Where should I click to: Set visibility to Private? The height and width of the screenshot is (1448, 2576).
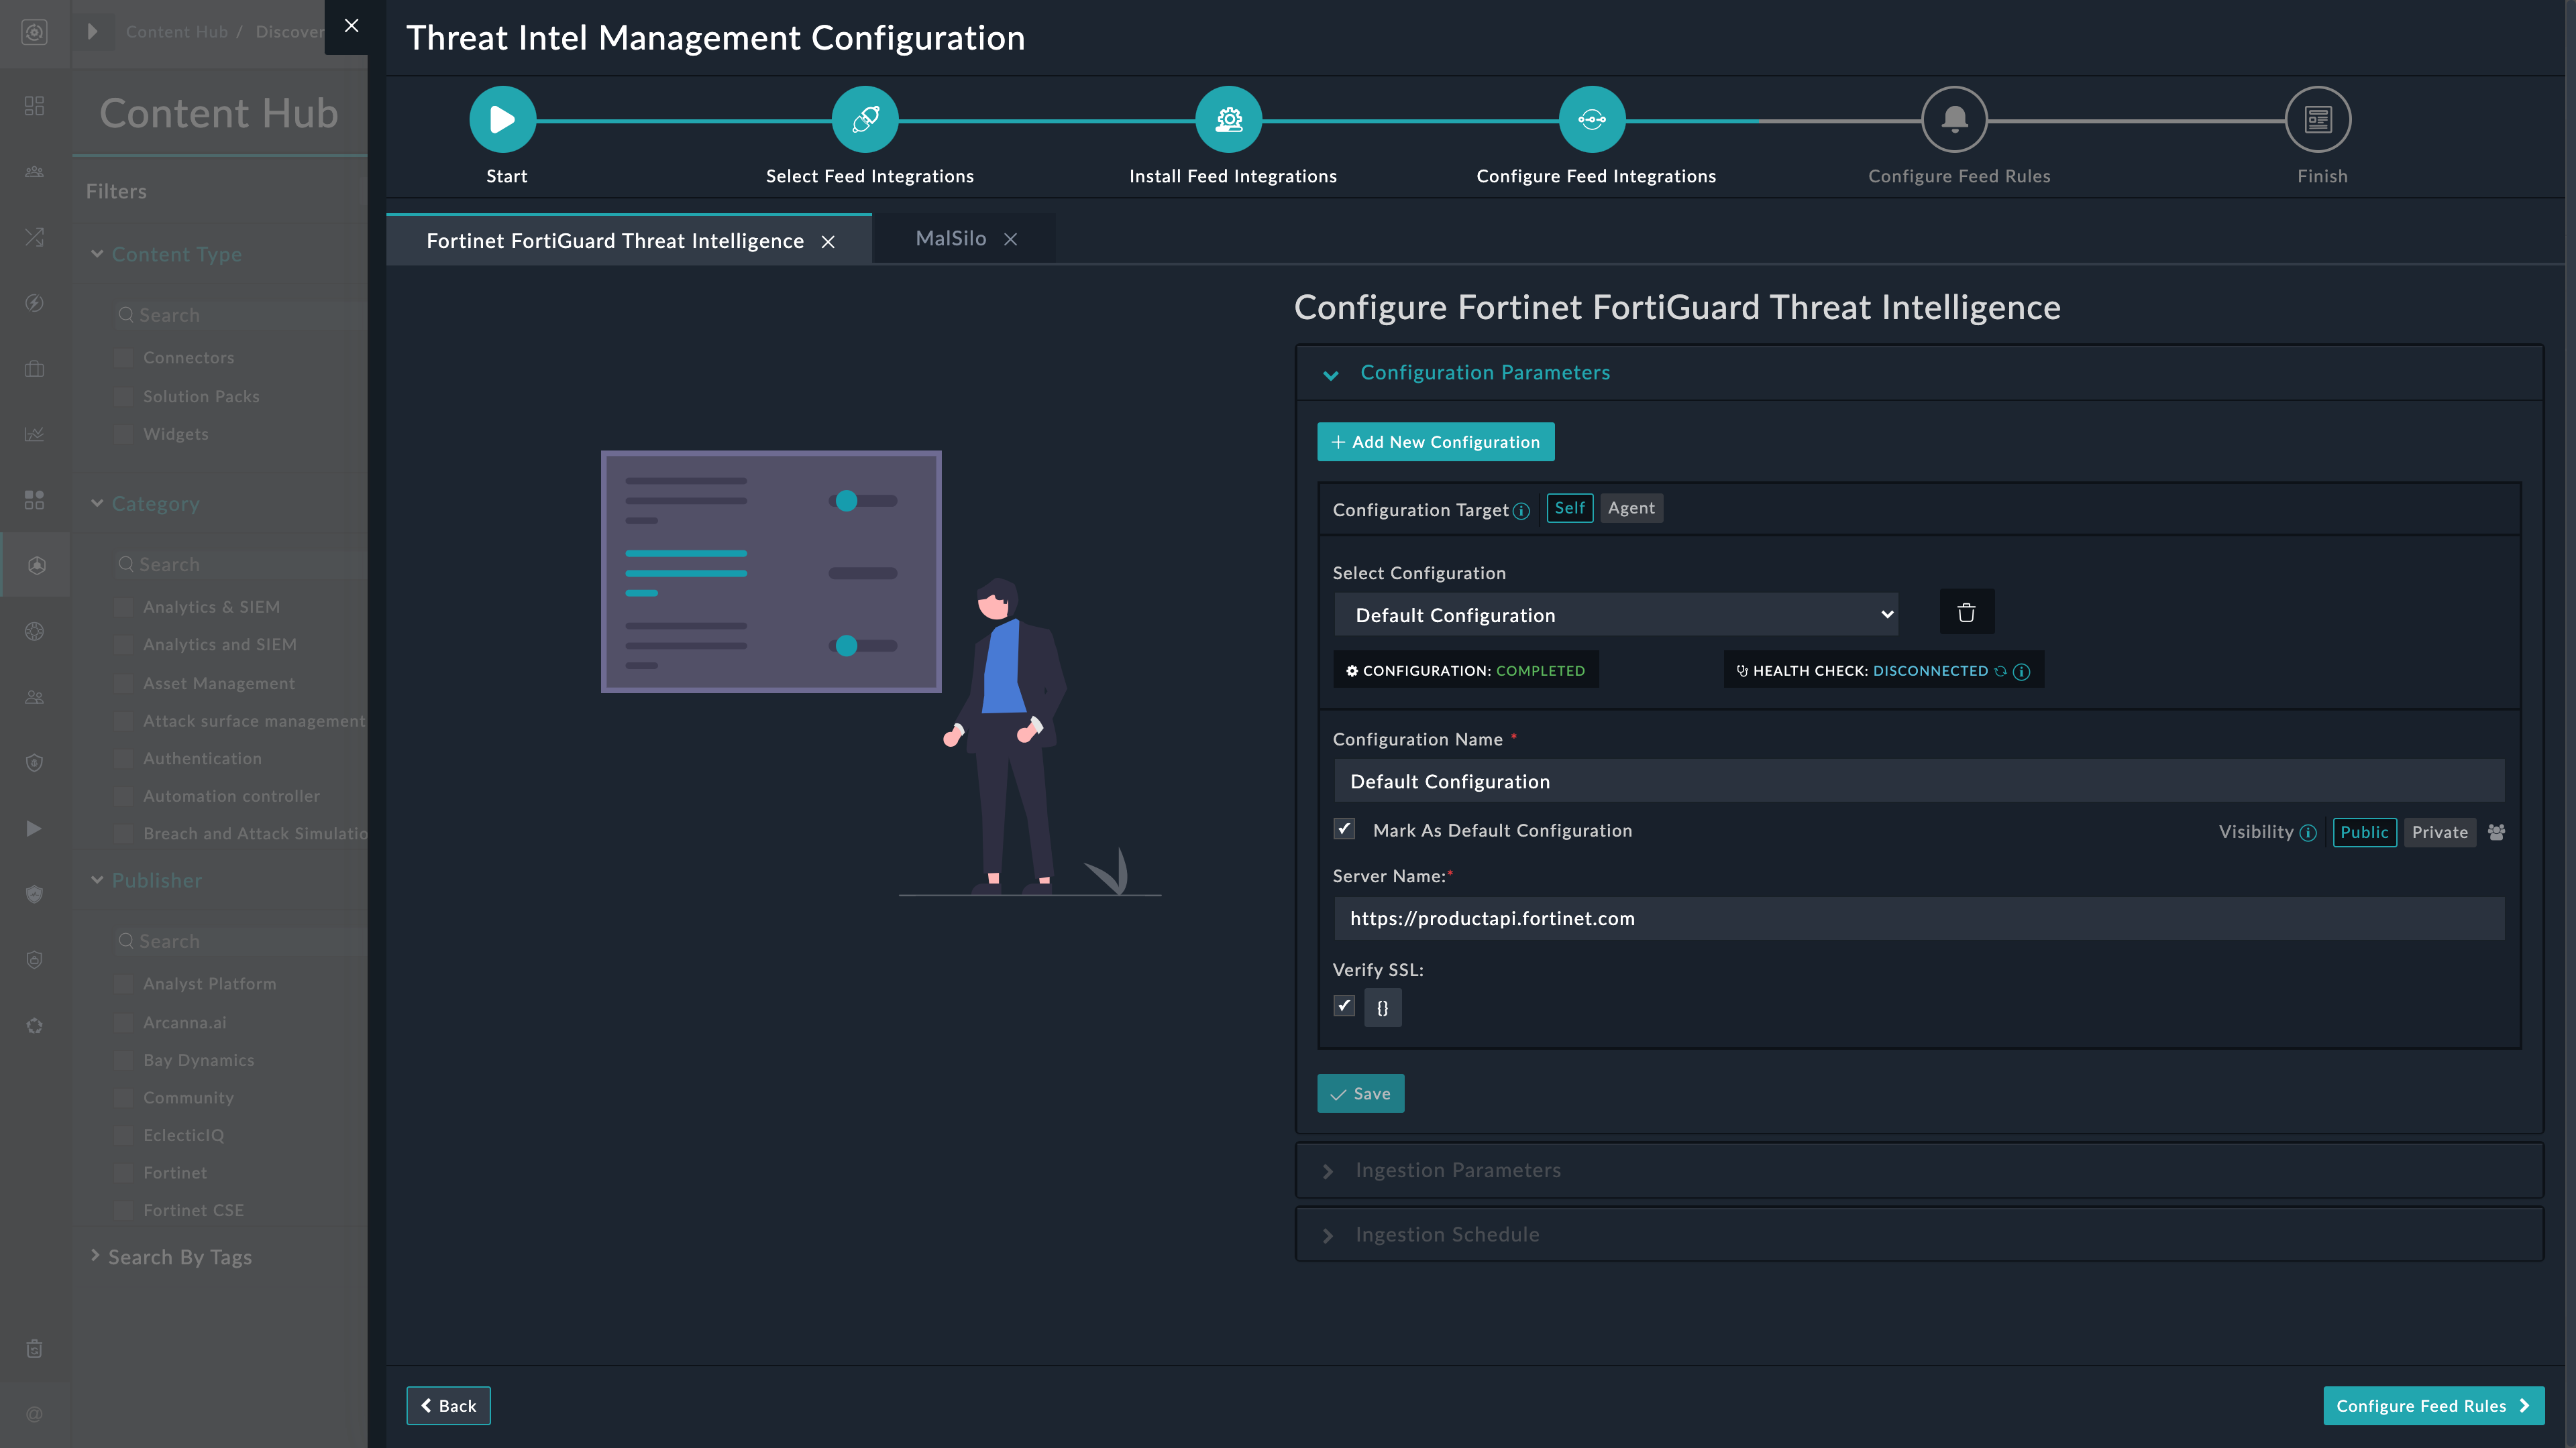2439,833
